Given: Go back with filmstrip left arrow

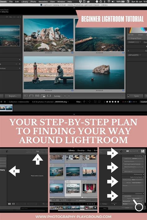Looking at the screenshot, I should click(x=1, y=102).
